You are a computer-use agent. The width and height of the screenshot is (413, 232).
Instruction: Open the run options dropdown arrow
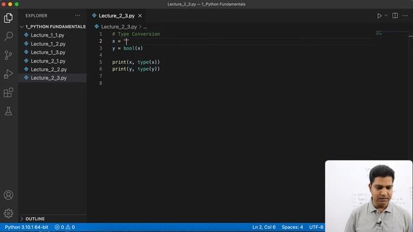[x=386, y=15]
